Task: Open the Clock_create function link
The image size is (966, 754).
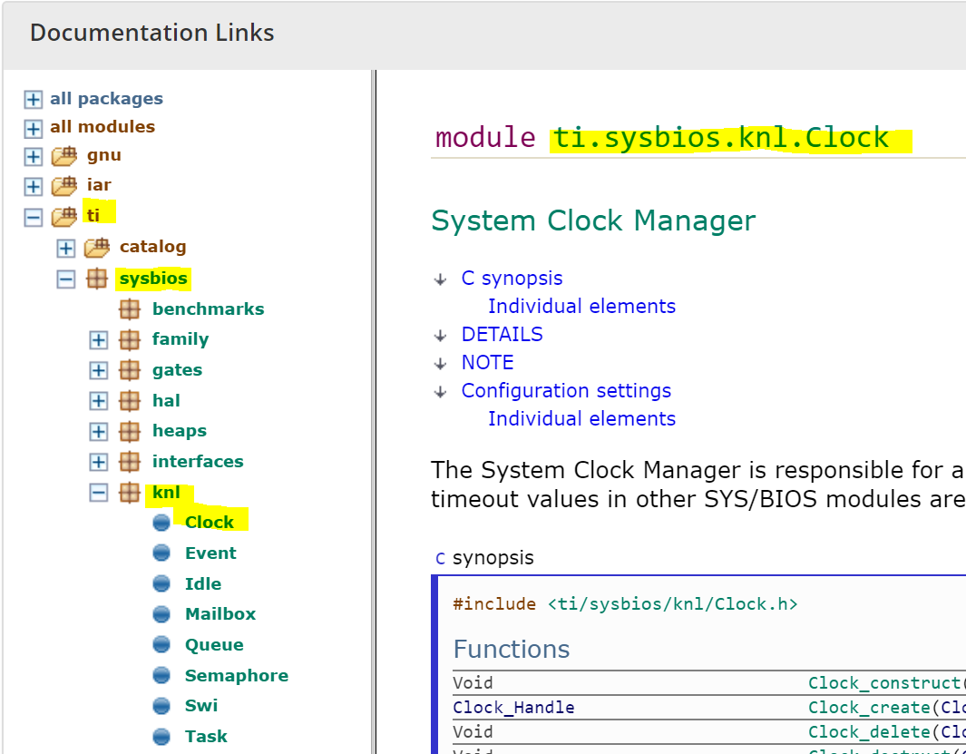Action: tap(869, 708)
